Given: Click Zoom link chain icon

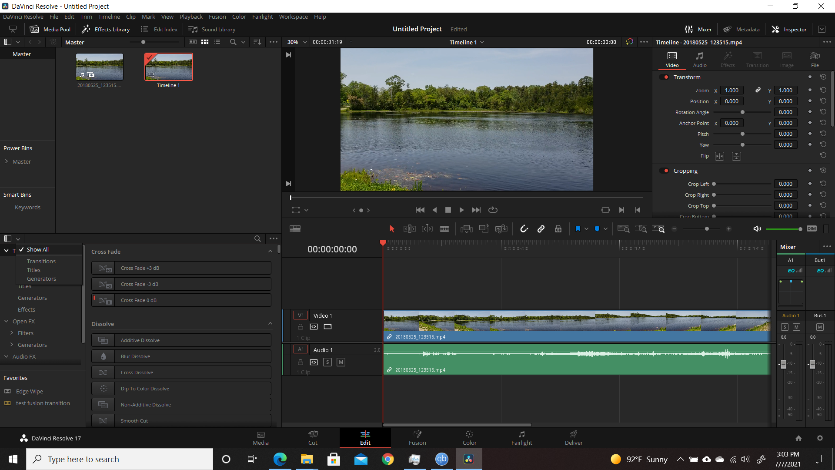Looking at the screenshot, I should coord(758,90).
